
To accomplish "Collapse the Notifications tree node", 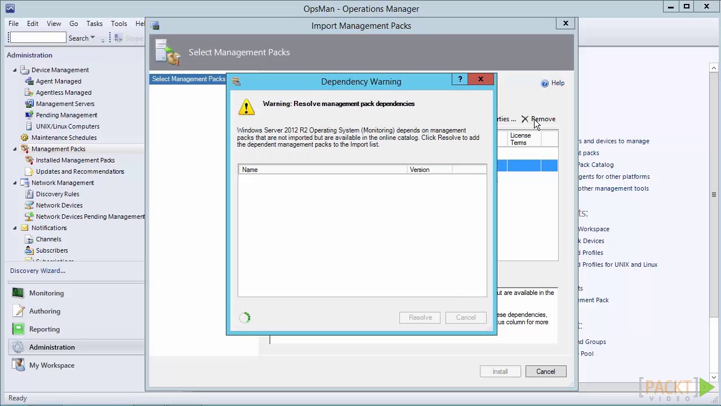I will [15, 228].
